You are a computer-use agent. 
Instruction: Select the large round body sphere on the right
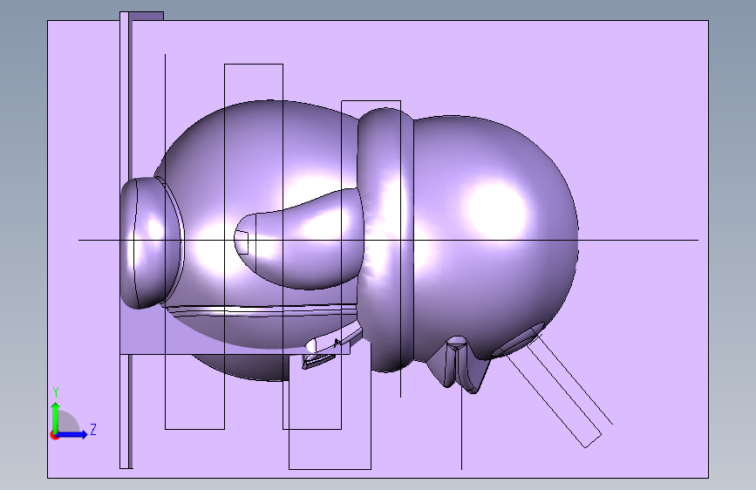(x=497, y=236)
